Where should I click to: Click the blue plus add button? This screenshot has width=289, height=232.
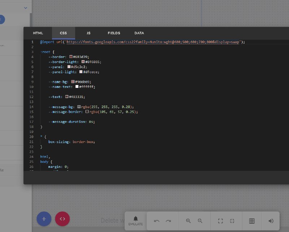tap(44, 219)
